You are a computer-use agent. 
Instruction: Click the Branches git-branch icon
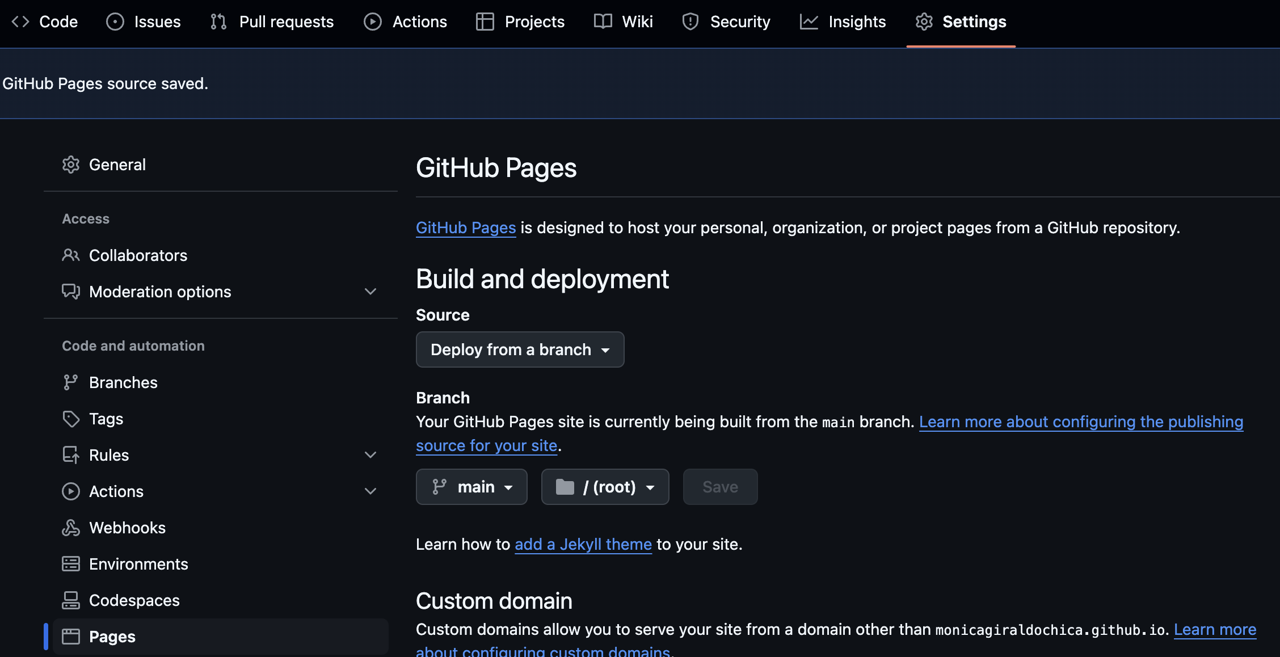[70, 382]
